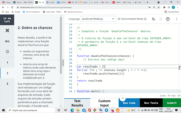Open the editor three-dot options menu
181x113 pixels.
176,19
